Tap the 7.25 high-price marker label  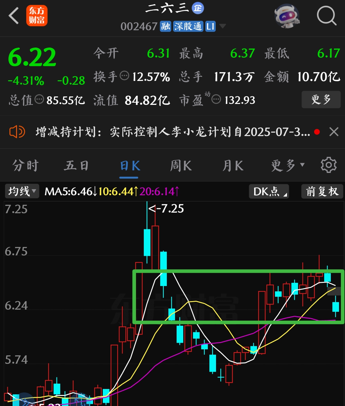[166, 209]
